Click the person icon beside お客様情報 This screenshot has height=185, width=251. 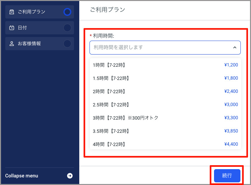(12, 44)
